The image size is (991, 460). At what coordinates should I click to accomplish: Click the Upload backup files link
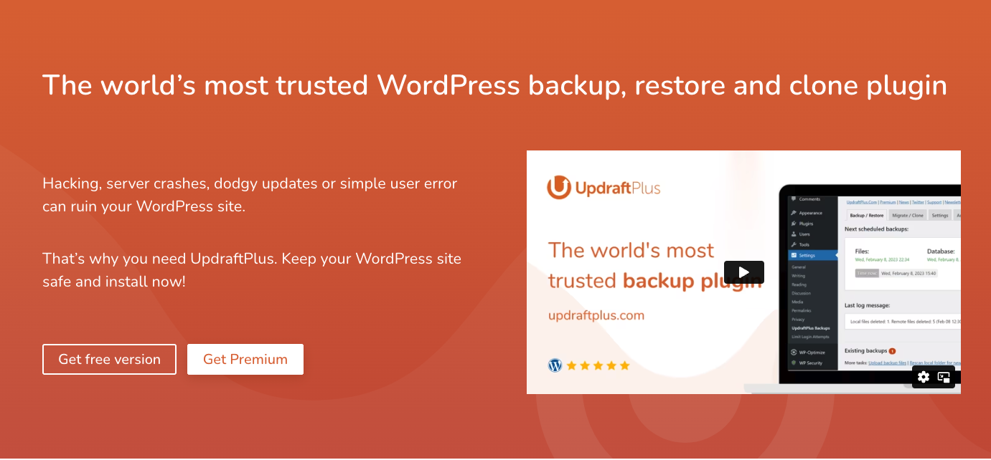[x=888, y=363]
